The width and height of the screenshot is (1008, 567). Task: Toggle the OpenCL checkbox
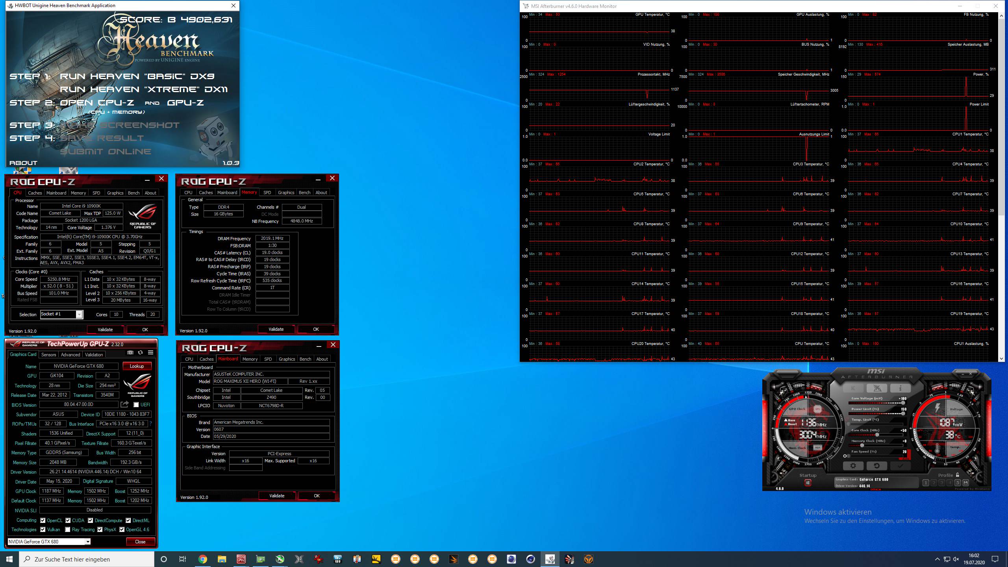pos(43,520)
